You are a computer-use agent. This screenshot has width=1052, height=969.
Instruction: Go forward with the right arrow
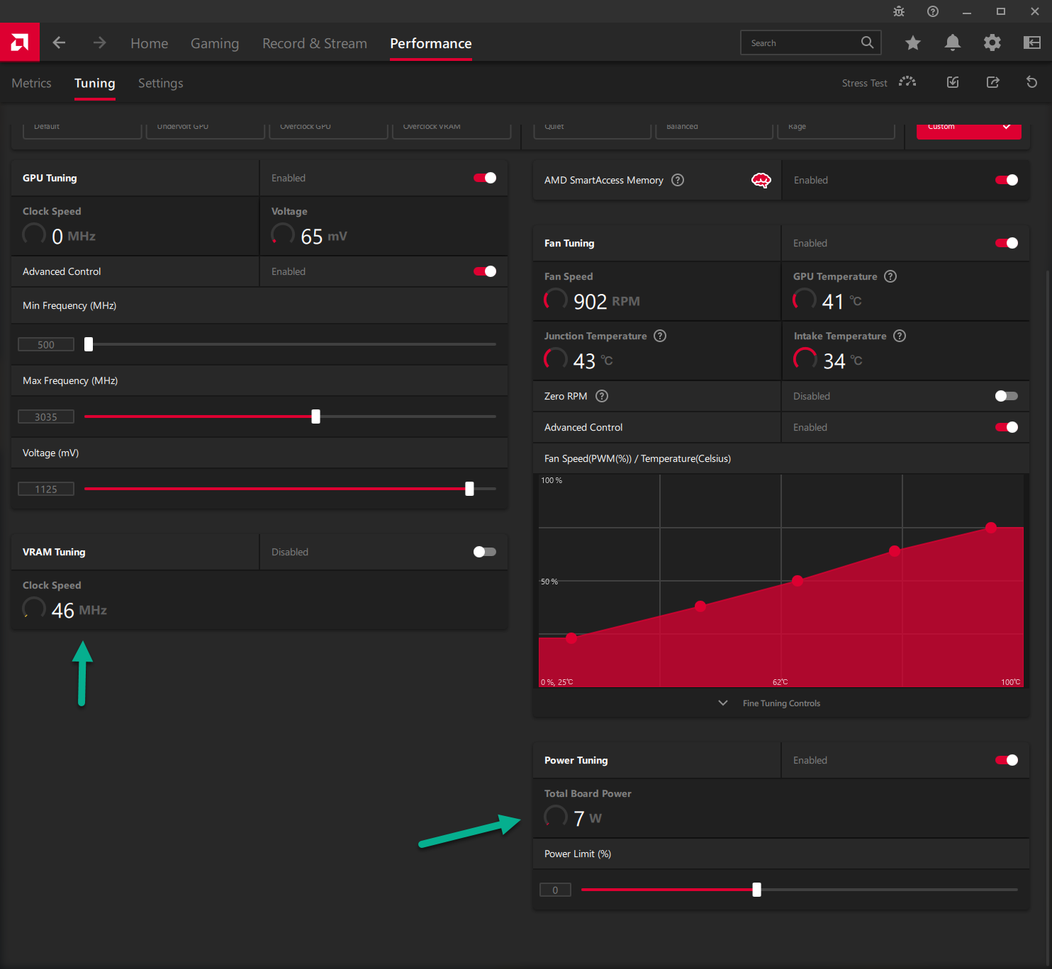[x=99, y=42]
